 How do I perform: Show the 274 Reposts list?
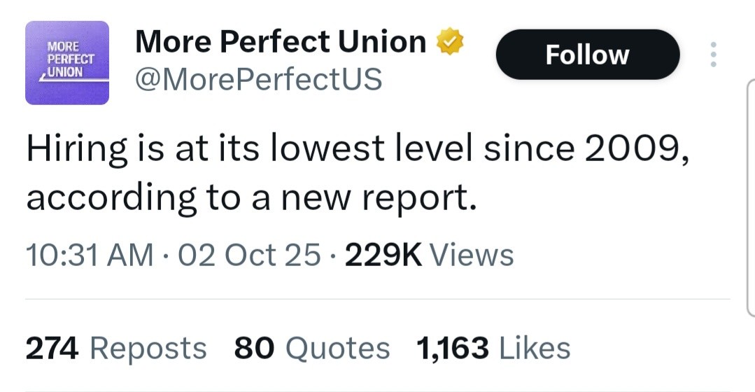pos(115,348)
